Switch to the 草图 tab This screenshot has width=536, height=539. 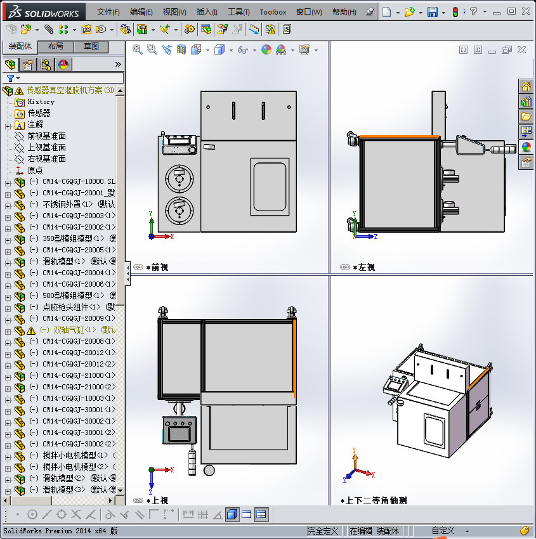tap(91, 46)
